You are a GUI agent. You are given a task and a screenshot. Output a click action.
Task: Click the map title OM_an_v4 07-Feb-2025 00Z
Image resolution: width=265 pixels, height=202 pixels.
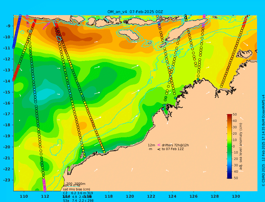(x=135, y=12)
